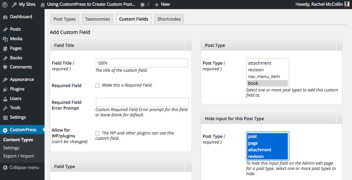Select post in Hide input list

267,136
